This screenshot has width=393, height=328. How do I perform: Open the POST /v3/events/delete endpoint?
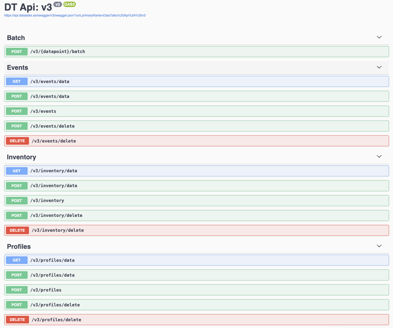coord(197,126)
